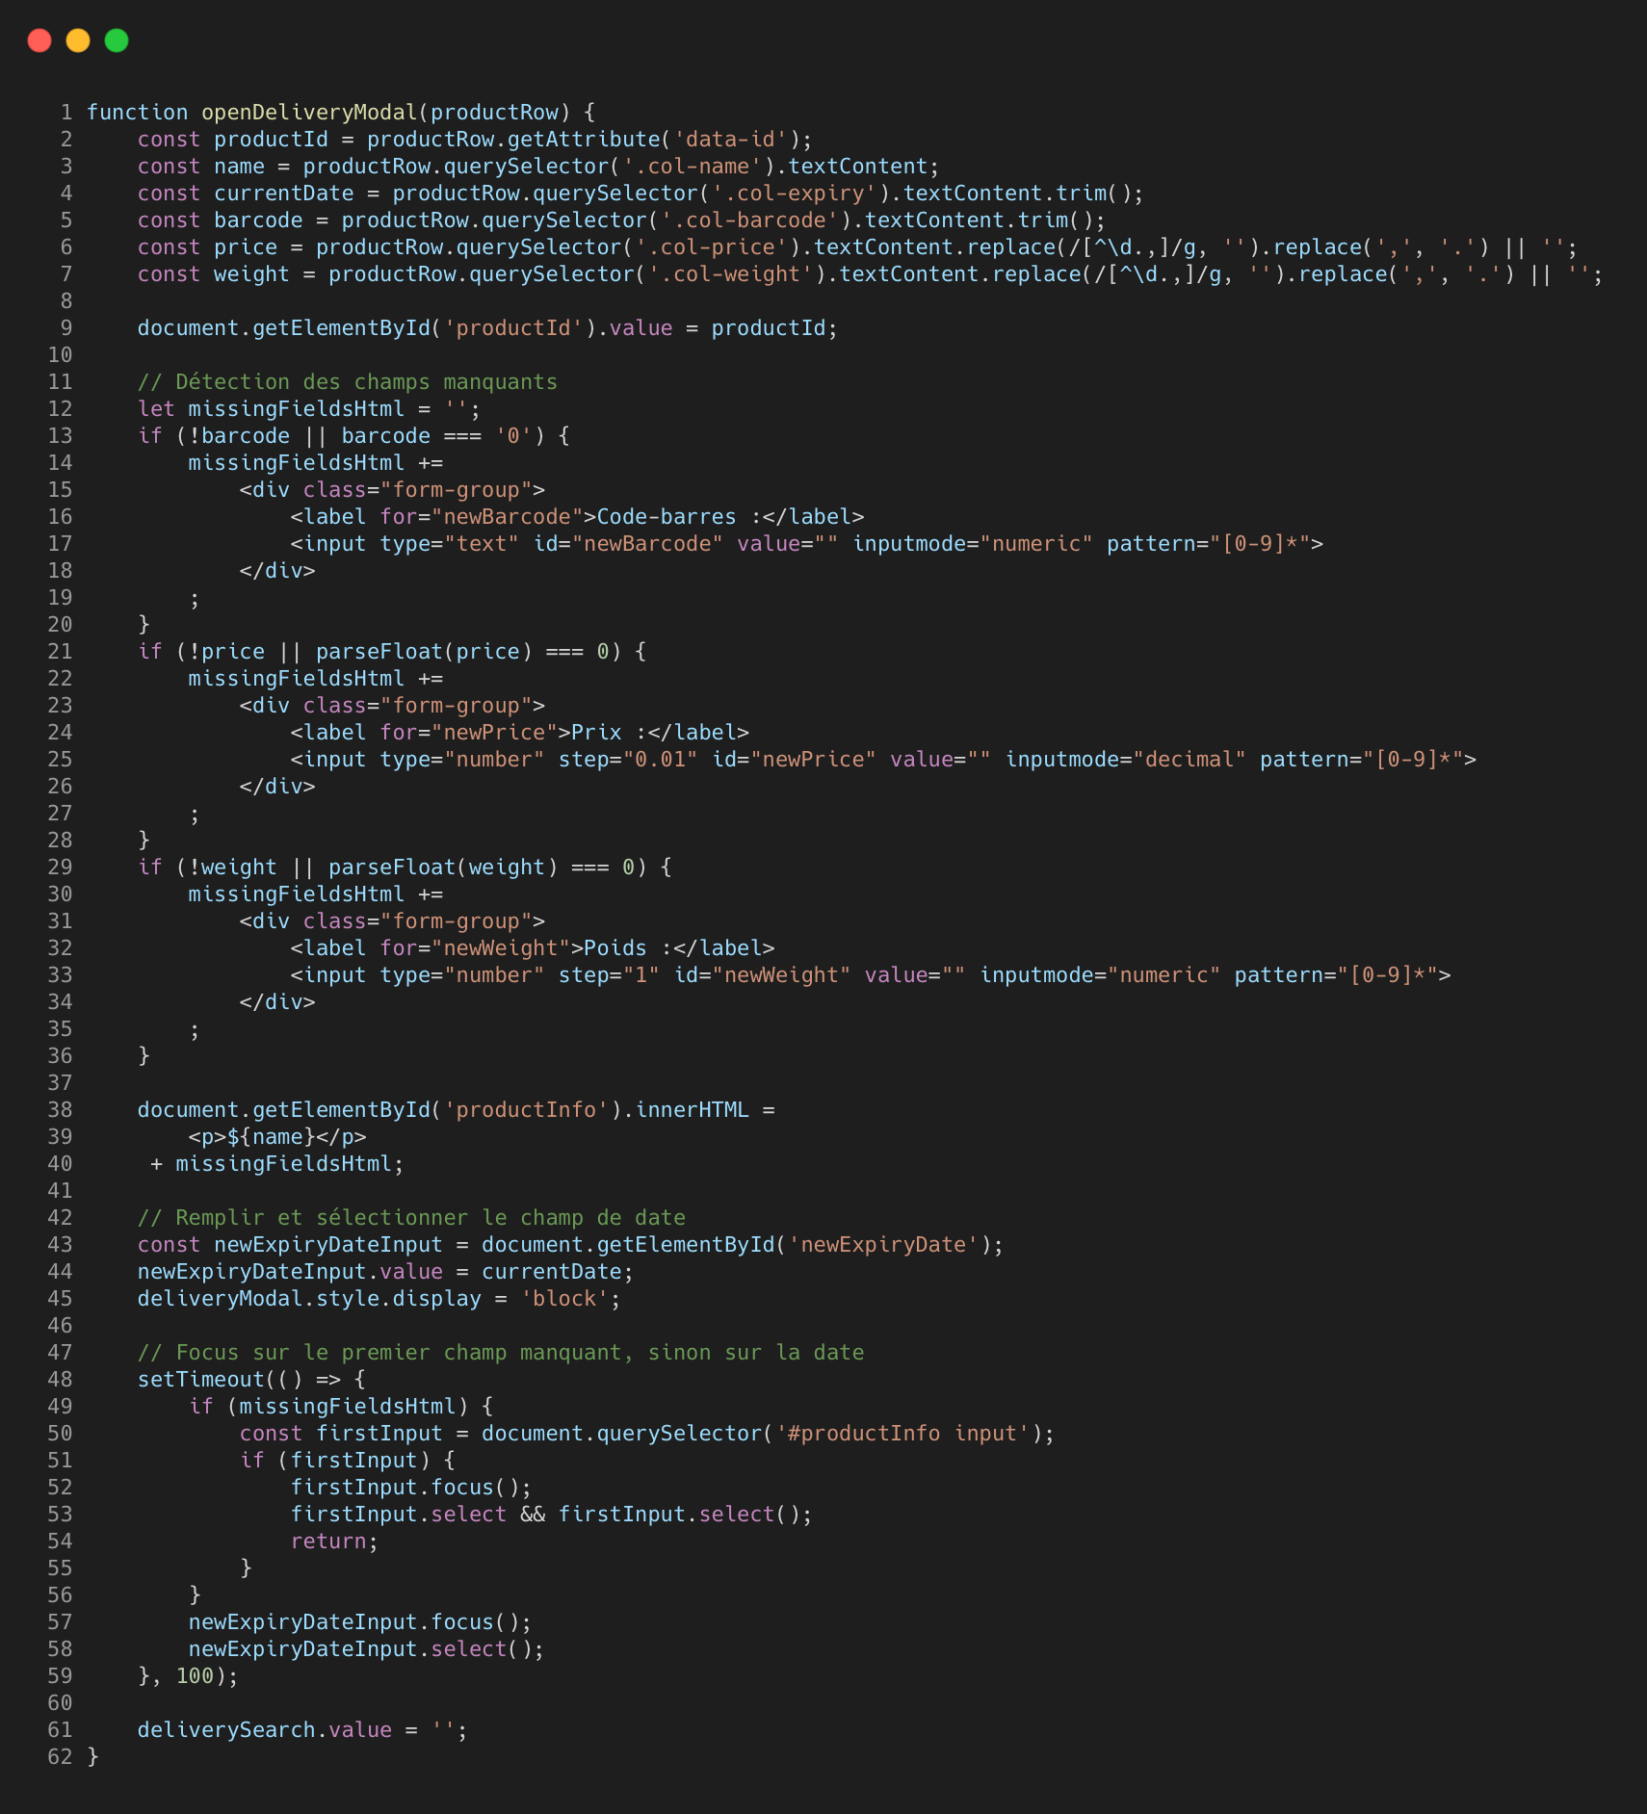This screenshot has height=1814, width=1647.
Task: Click line number 62 at the bottom
Action: pos(60,1756)
